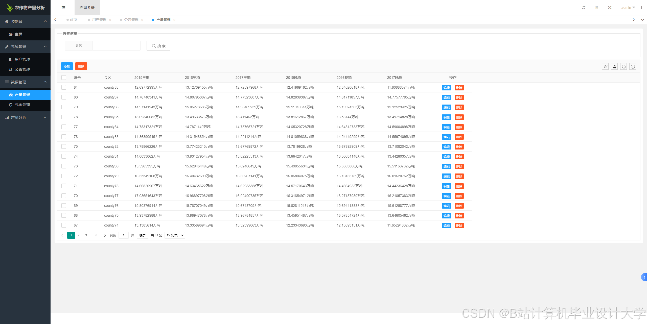Screen dimensions: 647x324
Task: Tick the checkbox for county88 row
Action: pyautogui.click(x=64, y=87)
